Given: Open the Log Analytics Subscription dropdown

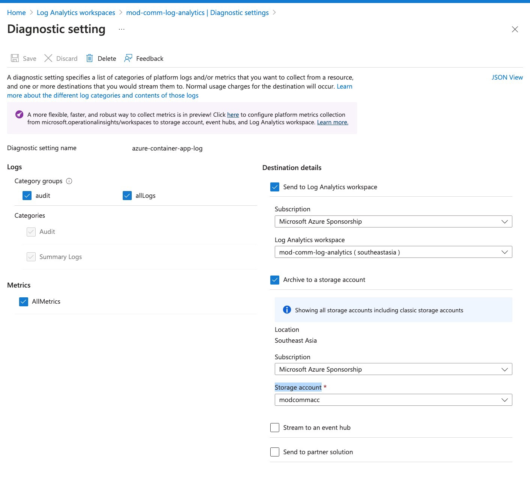Looking at the screenshot, I should [393, 221].
